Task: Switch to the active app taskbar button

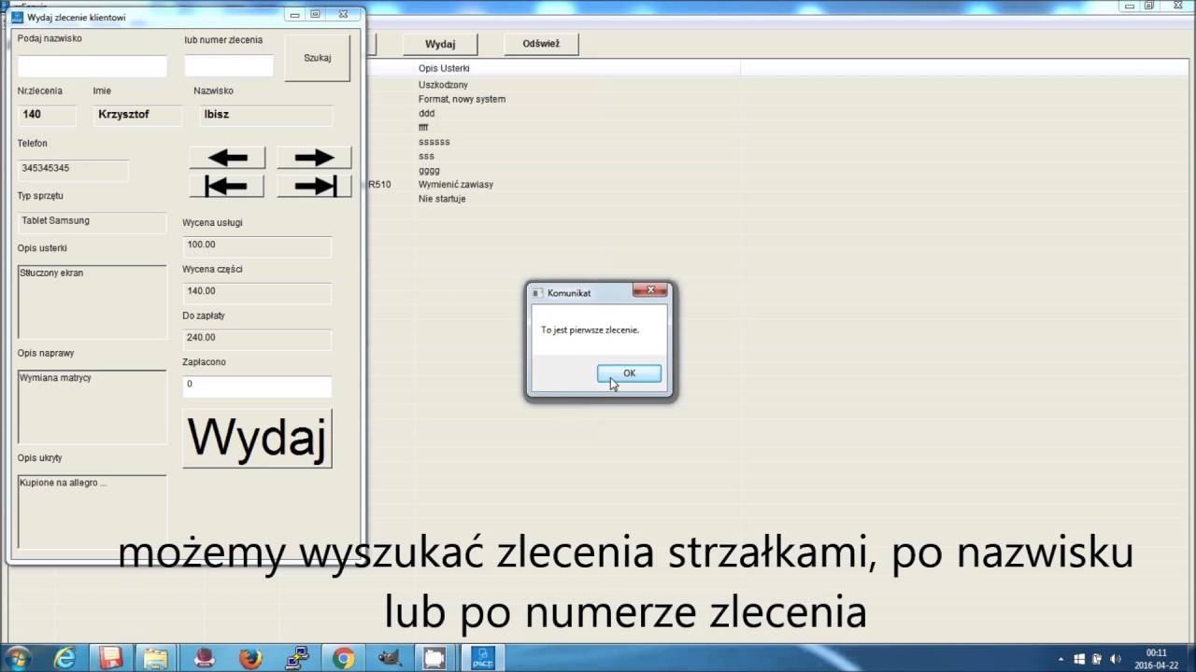Action: click(x=482, y=658)
